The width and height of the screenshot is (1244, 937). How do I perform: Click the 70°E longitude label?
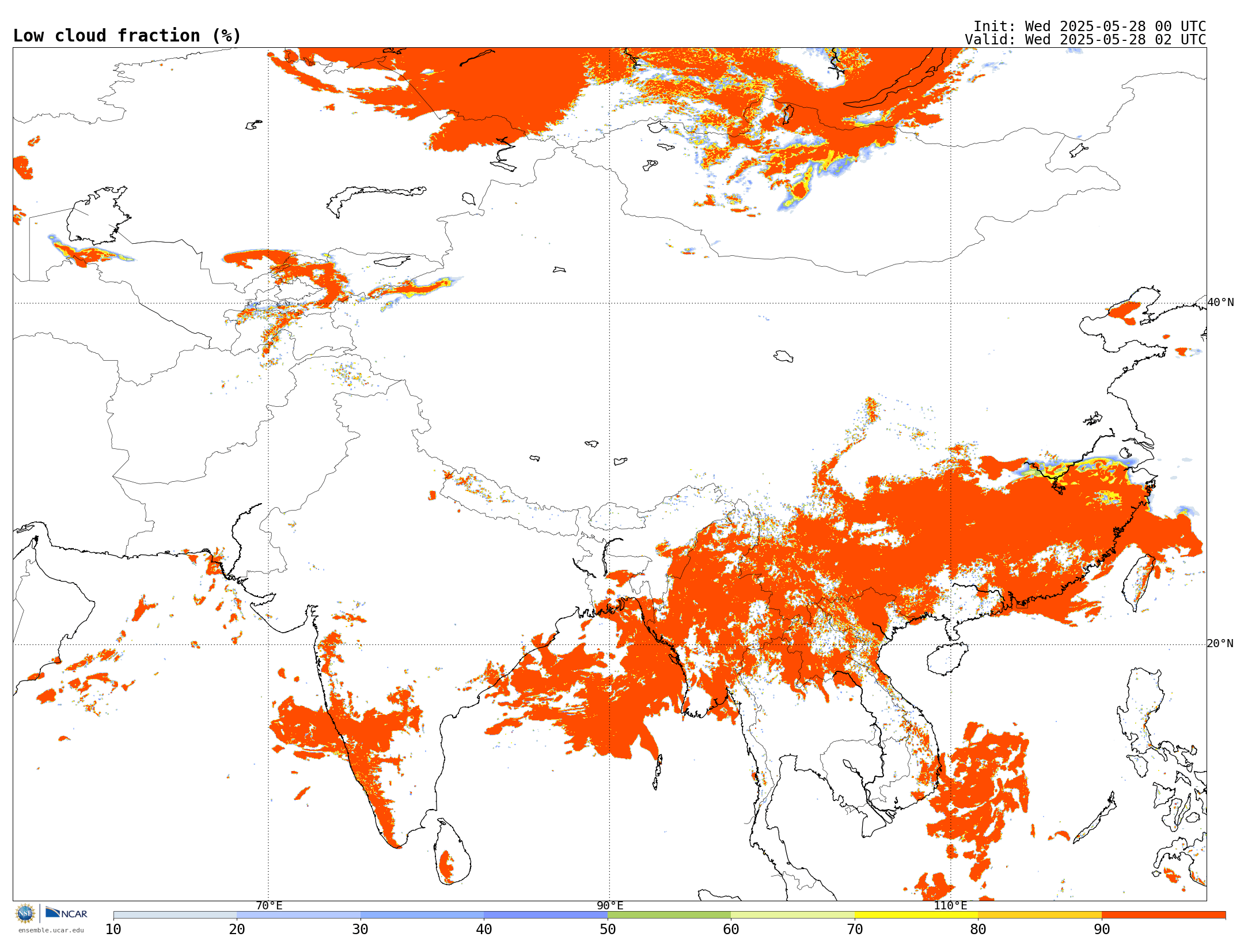269,906
